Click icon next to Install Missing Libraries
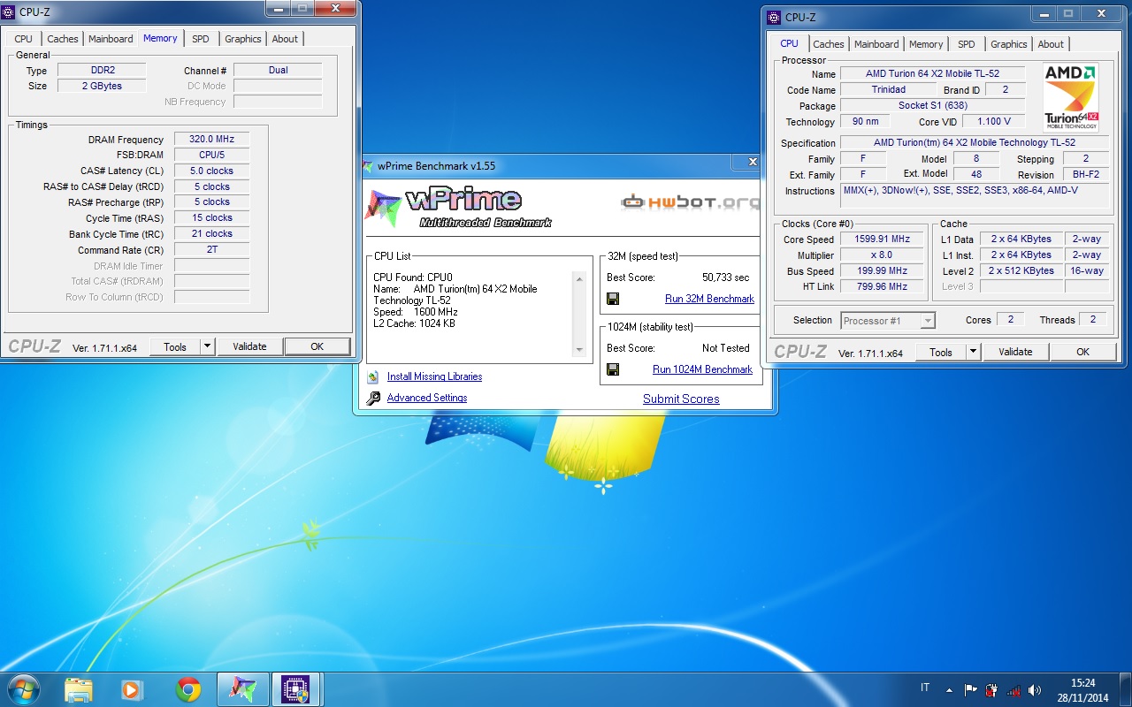Screen dimensions: 1132x707 373,376
